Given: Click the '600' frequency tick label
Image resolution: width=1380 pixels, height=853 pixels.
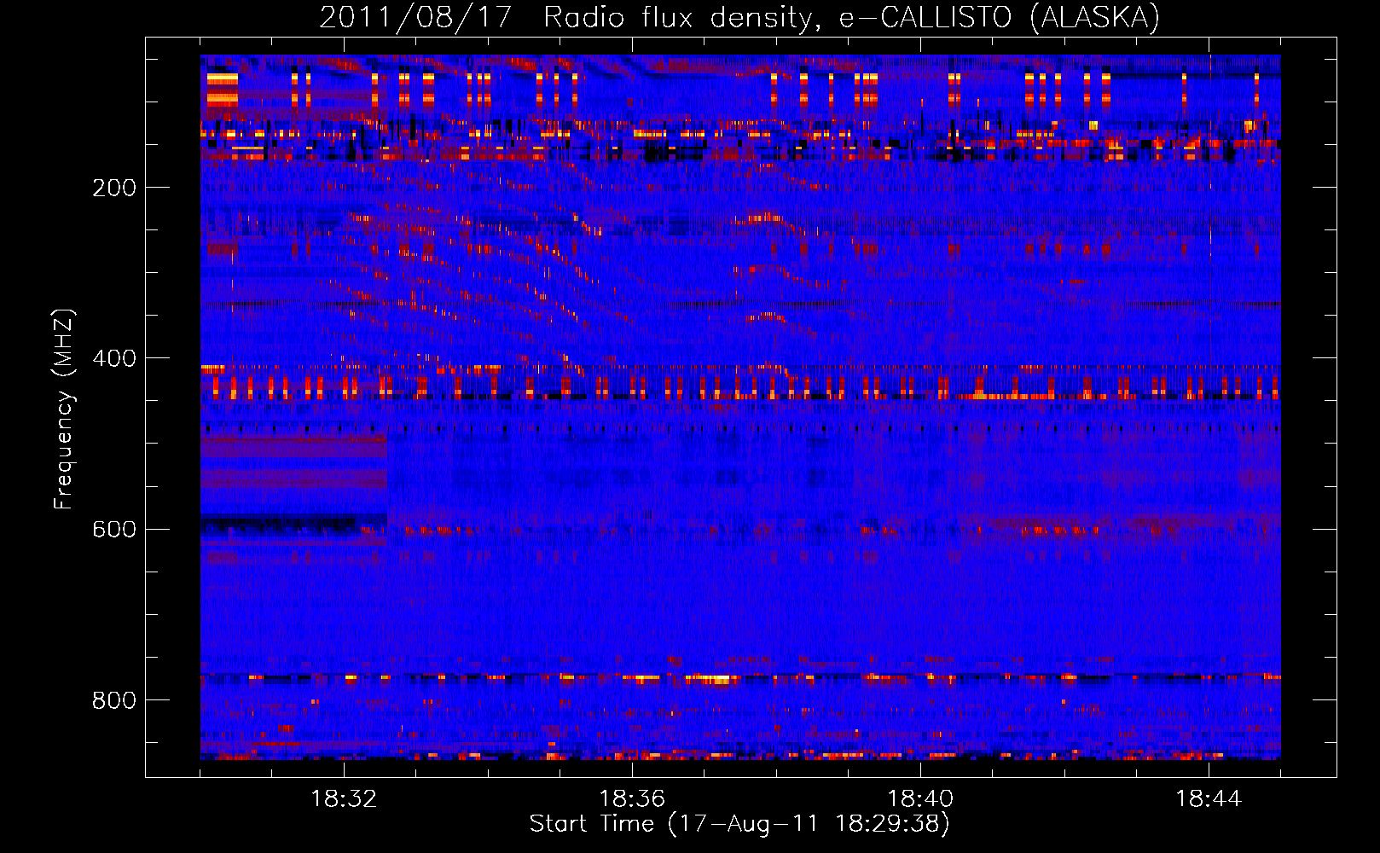Looking at the screenshot, I should (x=114, y=529).
